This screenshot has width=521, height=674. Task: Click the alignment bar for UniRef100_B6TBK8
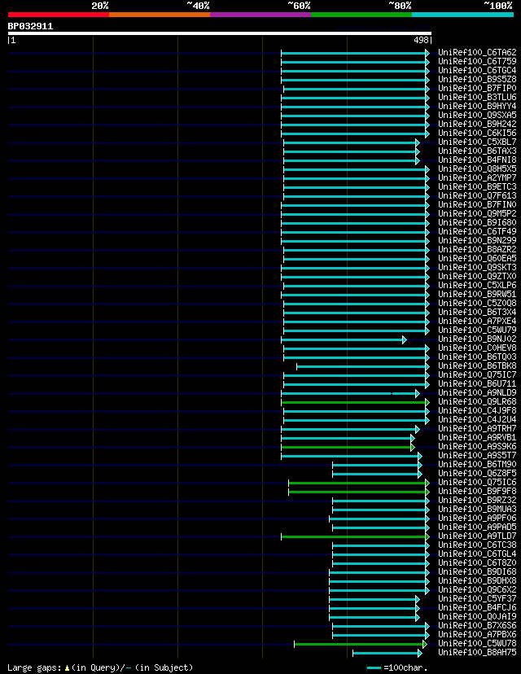(x=363, y=366)
